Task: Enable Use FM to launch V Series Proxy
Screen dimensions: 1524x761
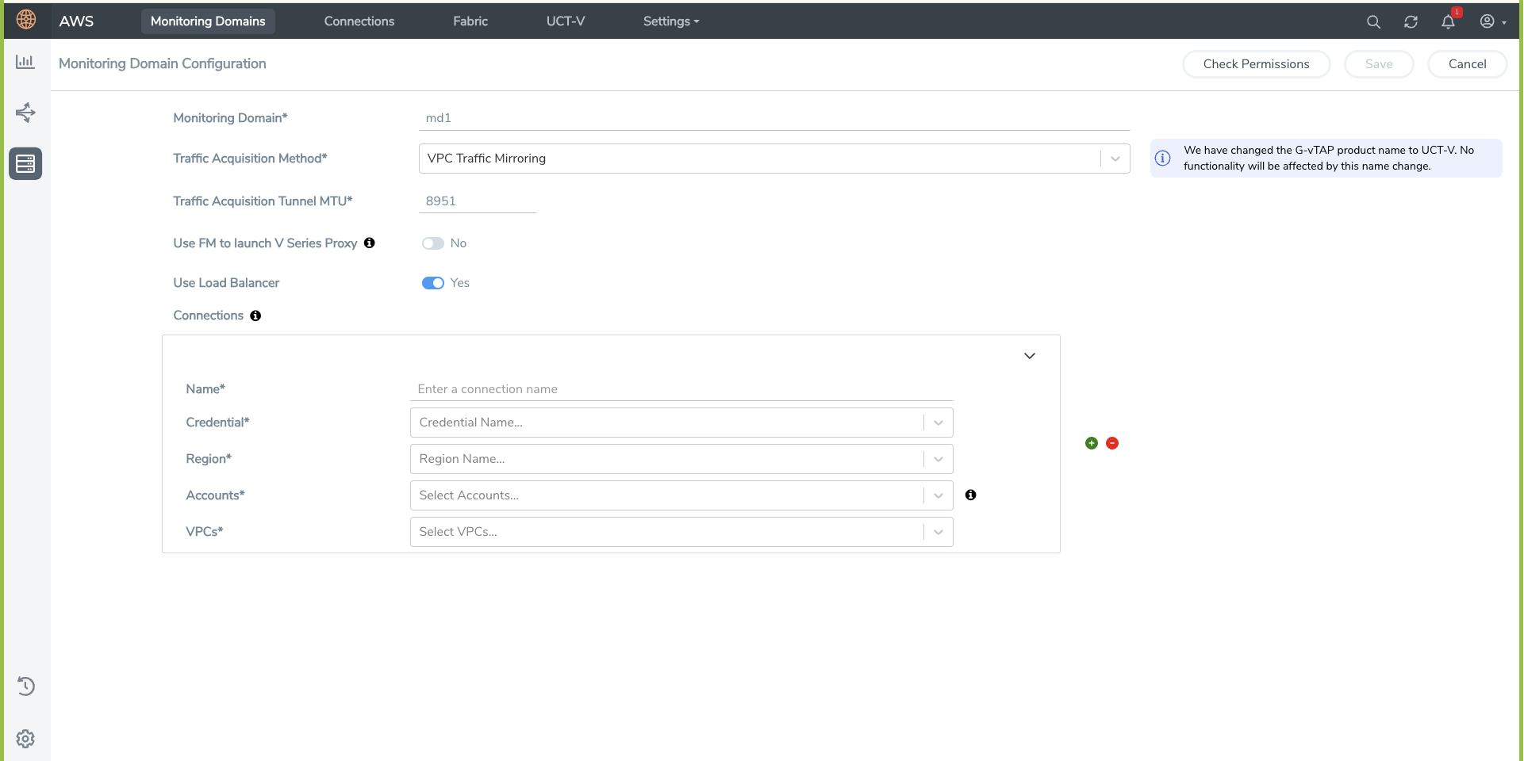Action: click(432, 243)
